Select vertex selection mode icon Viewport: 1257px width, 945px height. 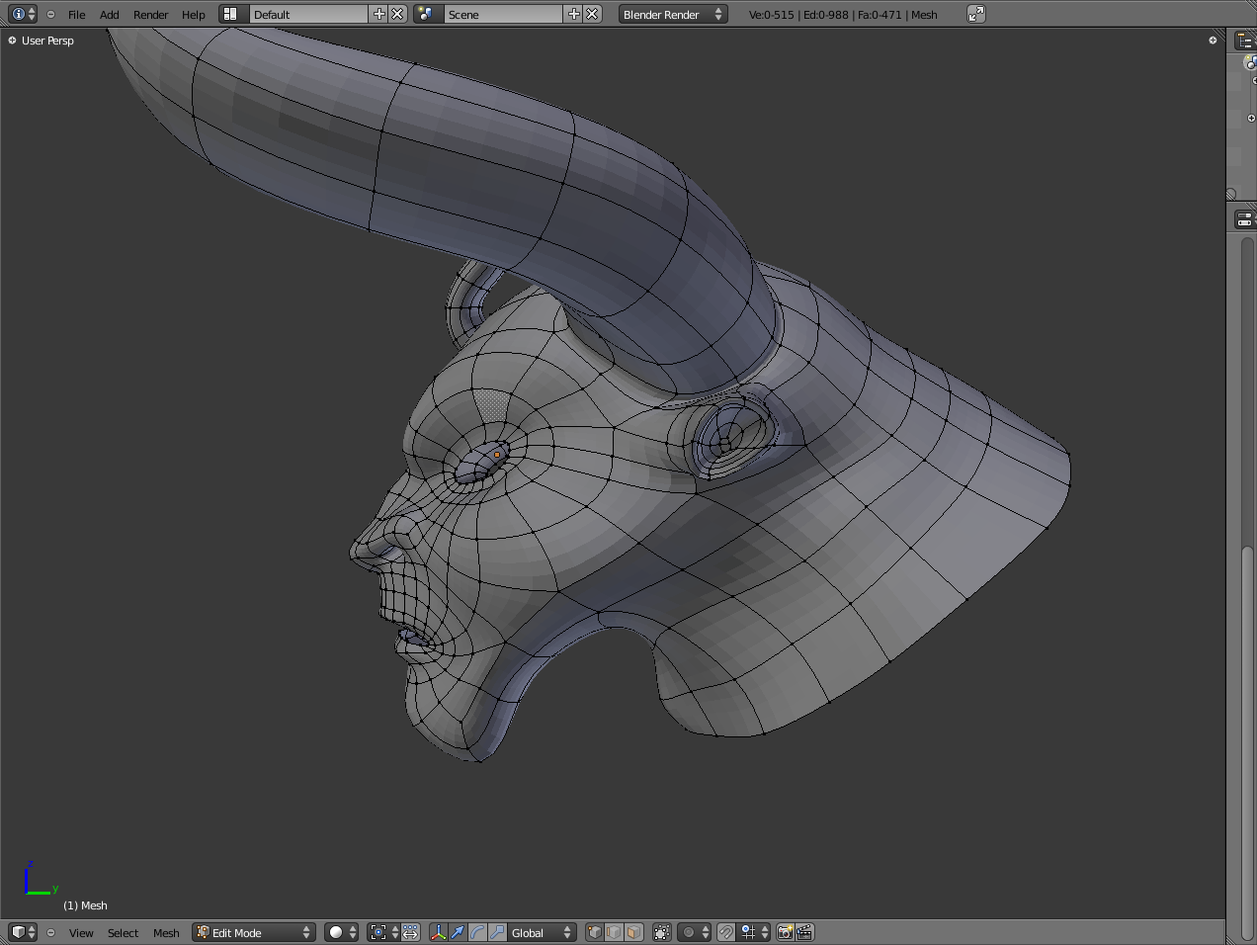coord(594,932)
